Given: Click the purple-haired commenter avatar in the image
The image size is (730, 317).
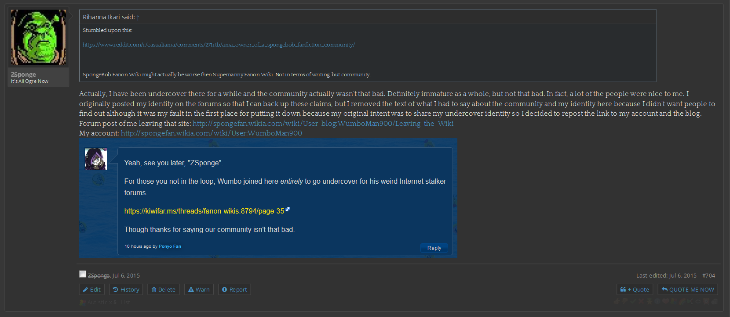Looking at the screenshot, I should pyautogui.click(x=96, y=159).
